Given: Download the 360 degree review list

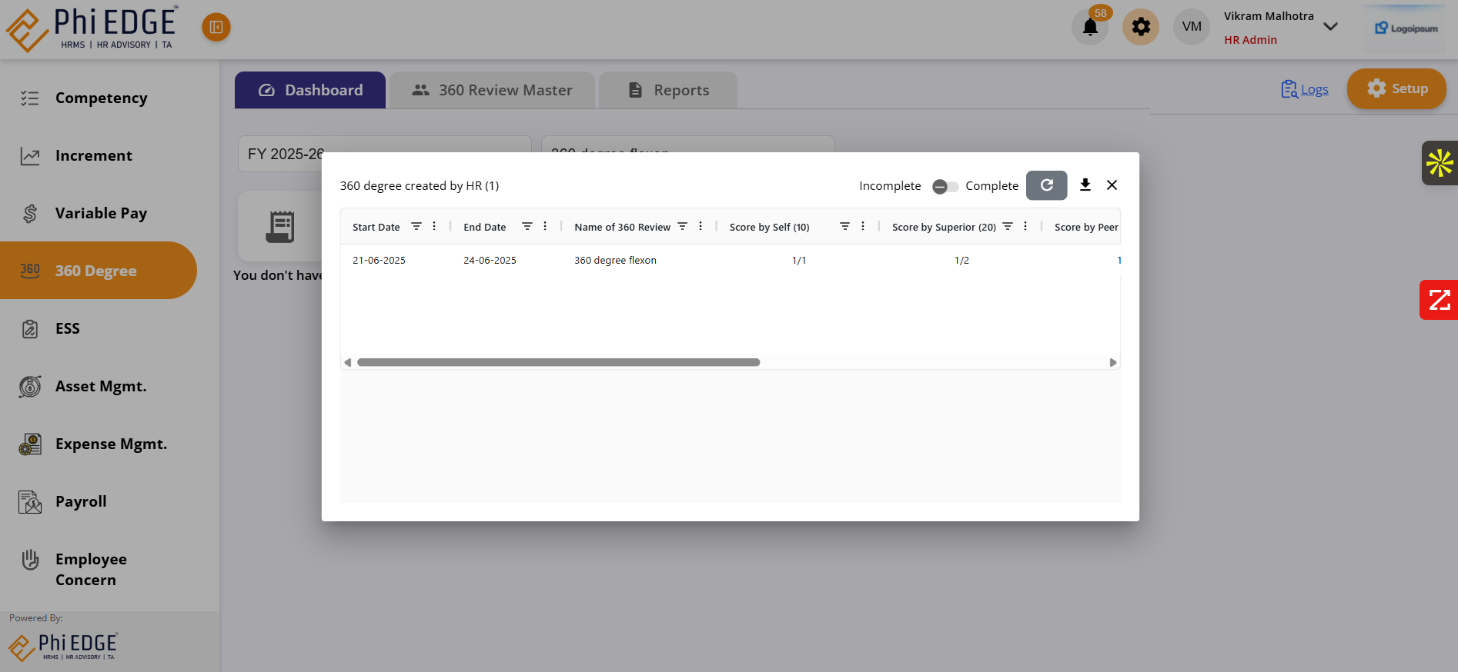Looking at the screenshot, I should 1085,185.
